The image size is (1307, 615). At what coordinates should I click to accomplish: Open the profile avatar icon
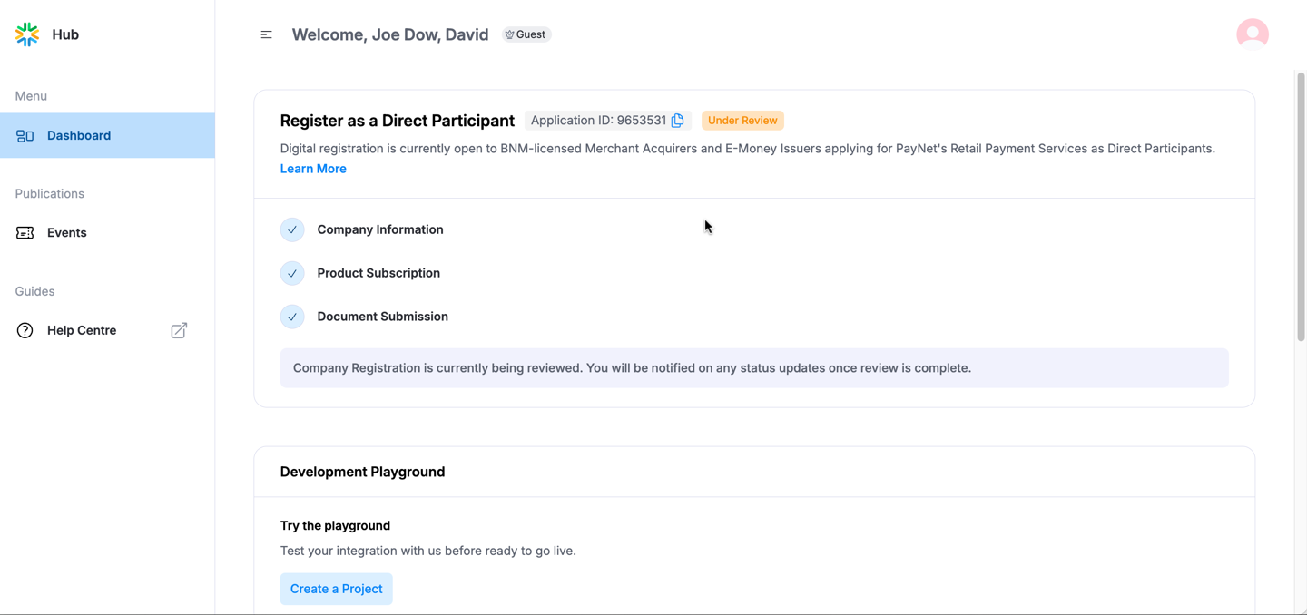(x=1253, y=34)
